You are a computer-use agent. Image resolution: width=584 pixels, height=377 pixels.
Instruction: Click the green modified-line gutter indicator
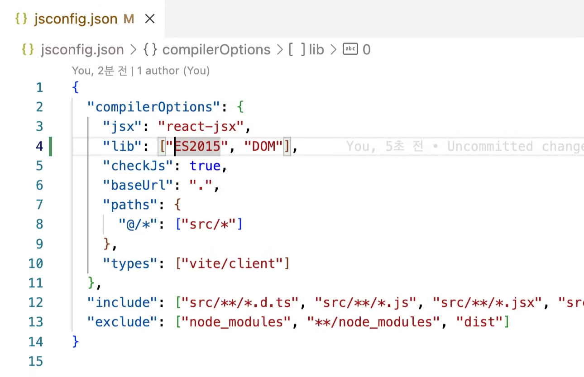click(x=50, y=146)
